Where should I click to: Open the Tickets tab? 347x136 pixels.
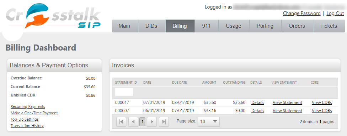(329, 26)
